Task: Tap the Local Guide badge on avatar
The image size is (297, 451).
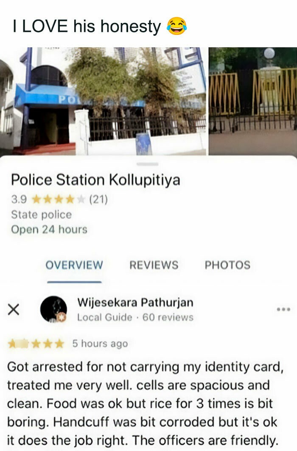Action: coord(61,317)
